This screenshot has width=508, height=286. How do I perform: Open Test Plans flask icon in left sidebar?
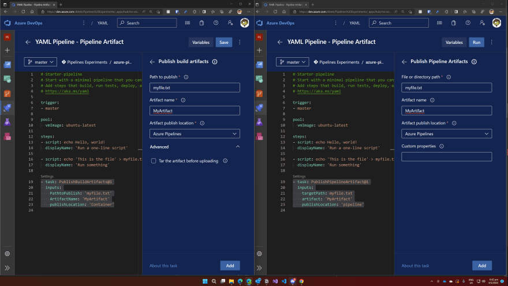click(7, 122)
